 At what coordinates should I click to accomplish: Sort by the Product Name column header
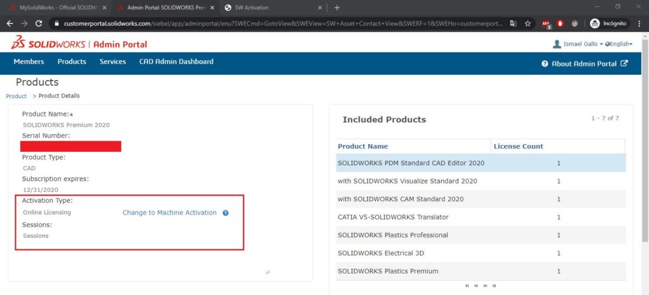363,146
